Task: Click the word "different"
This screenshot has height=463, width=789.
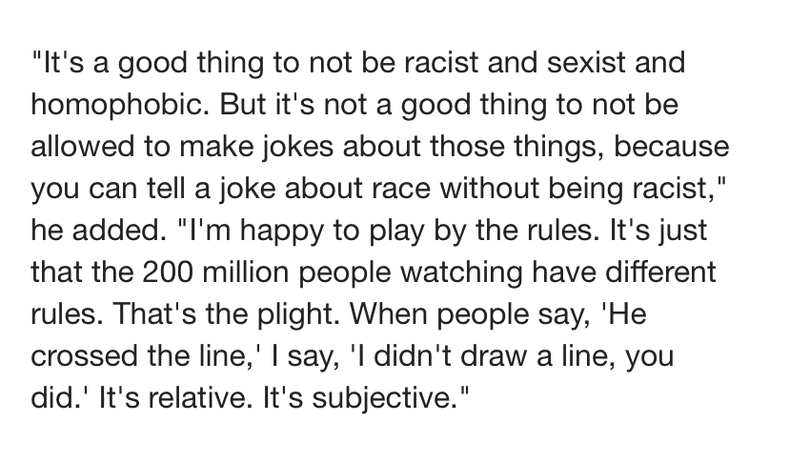Action: (x=653, y=272)
